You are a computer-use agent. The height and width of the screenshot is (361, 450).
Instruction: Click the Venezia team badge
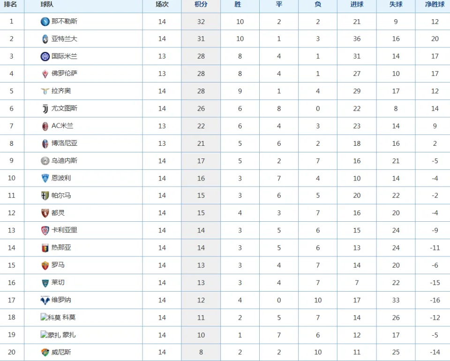(45, 353)
